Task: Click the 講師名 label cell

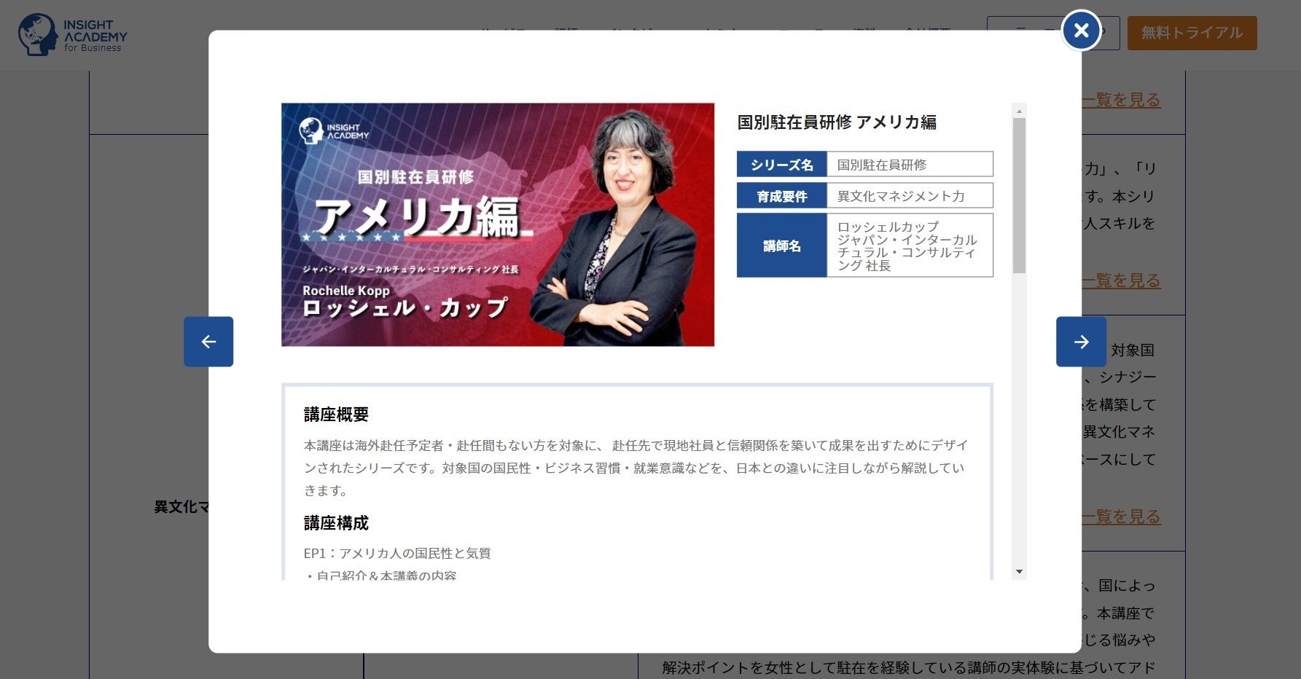Action: click(x=782, y=246)
